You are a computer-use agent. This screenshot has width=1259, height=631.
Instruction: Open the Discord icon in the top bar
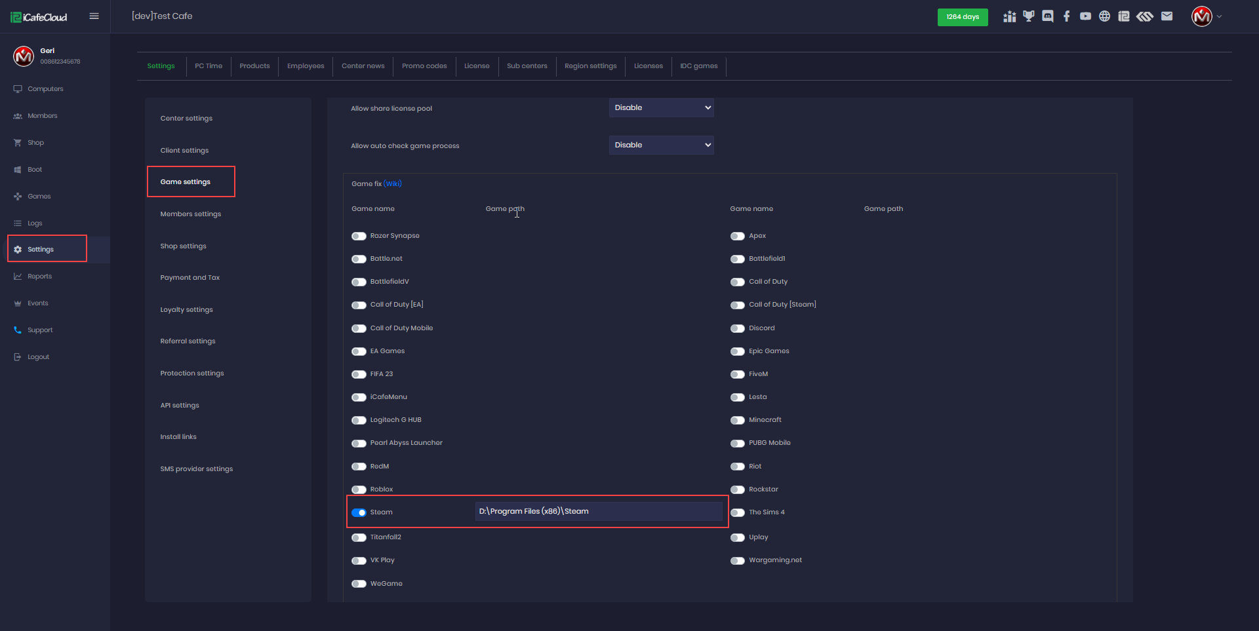tap(1048, 16)
